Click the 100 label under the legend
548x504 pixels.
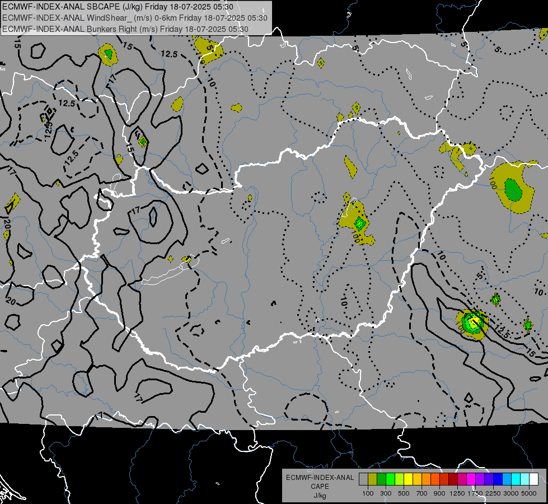pos(368,493)
